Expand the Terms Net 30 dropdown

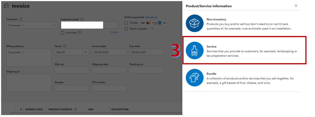point(86,52)
